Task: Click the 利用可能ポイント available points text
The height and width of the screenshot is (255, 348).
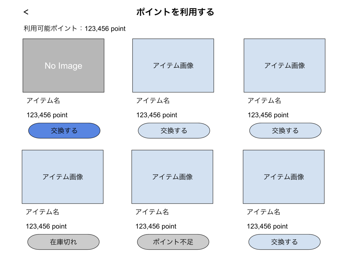Action: (74, 29)
